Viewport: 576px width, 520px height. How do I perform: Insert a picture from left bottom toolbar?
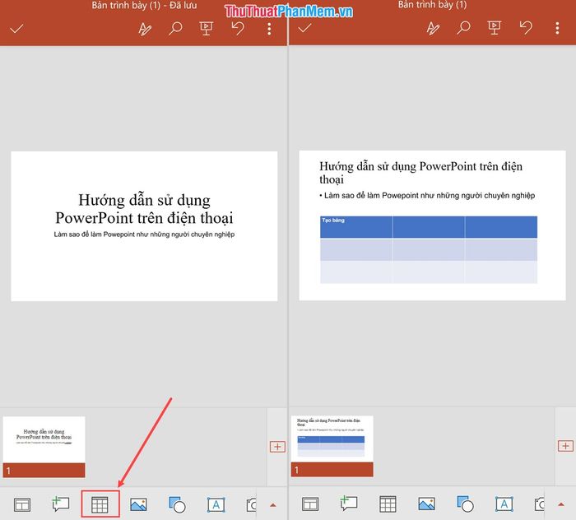click(138, 504)
